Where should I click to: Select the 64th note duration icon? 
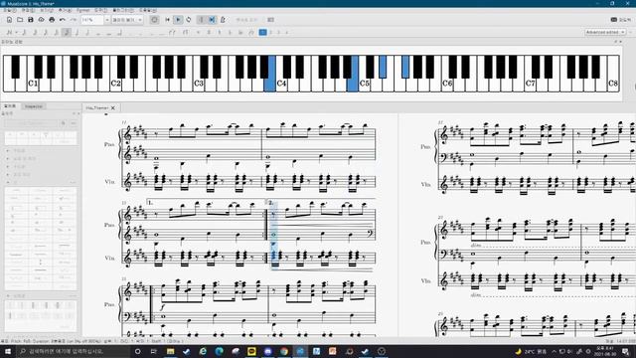point(24,32)
